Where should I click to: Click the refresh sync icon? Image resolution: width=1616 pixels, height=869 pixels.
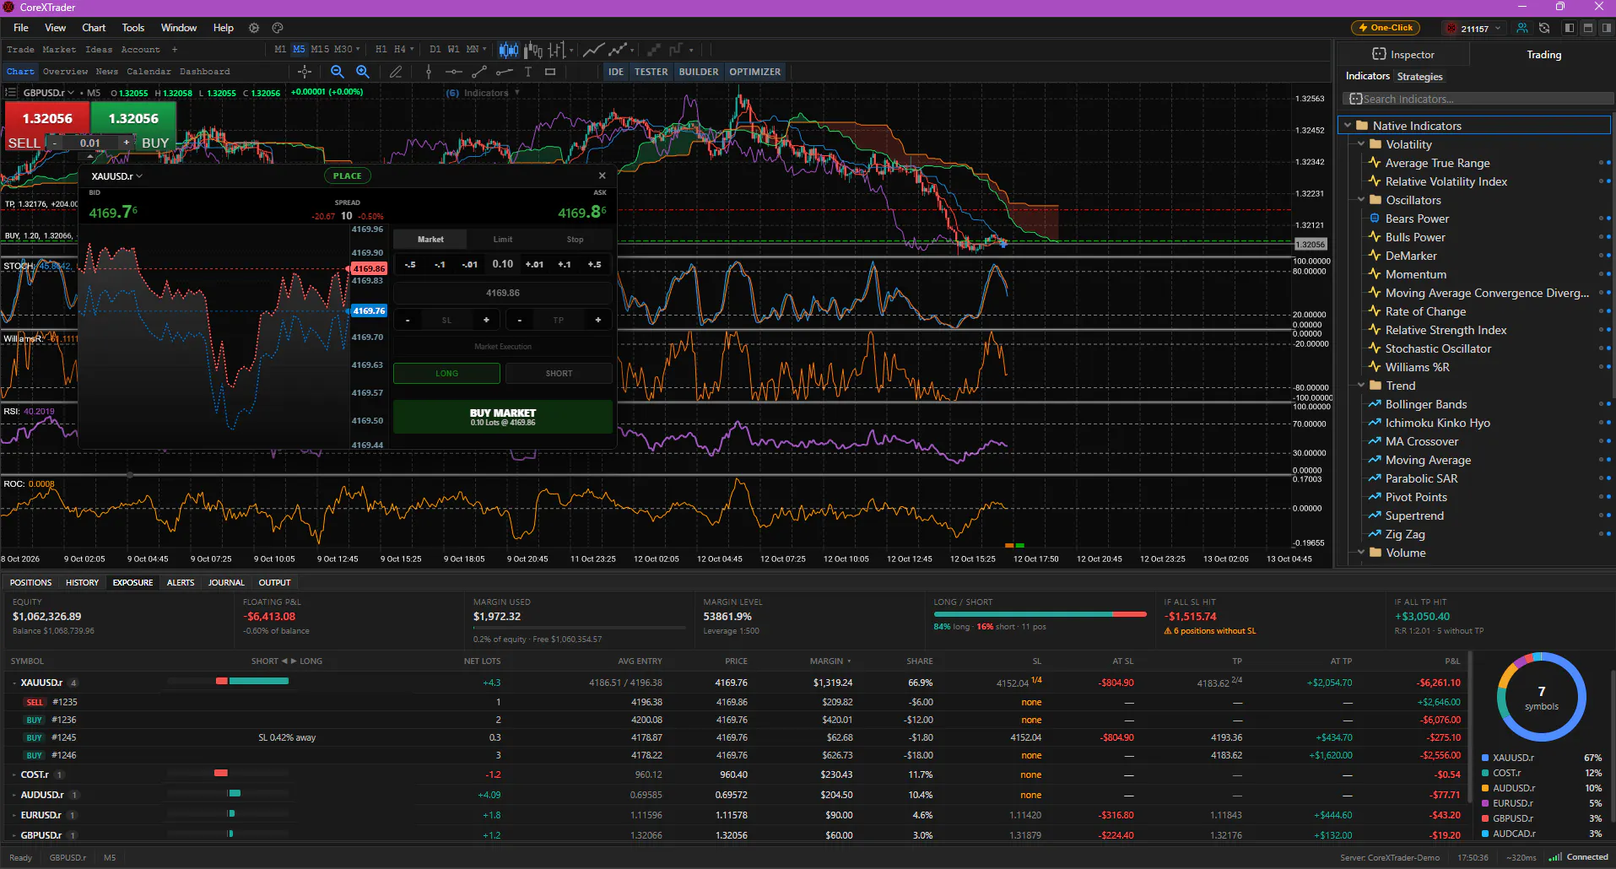[1544, 28]
